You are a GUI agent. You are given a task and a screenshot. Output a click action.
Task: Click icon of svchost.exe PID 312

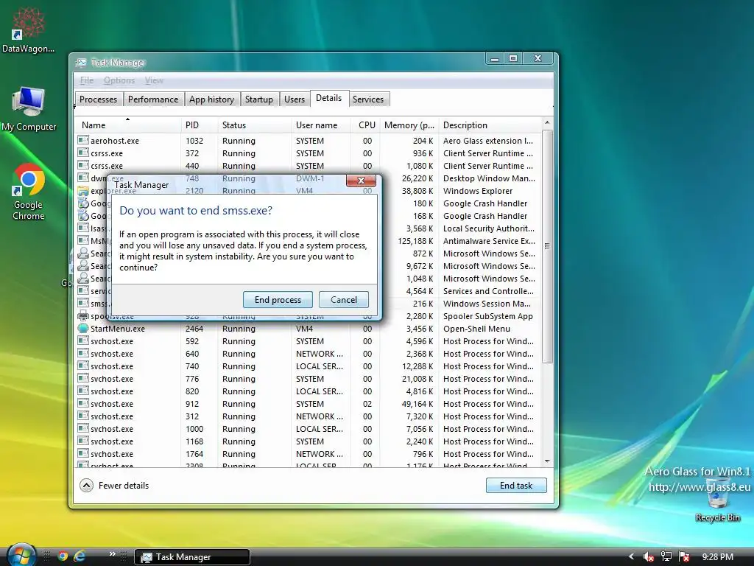click(83, 416)
